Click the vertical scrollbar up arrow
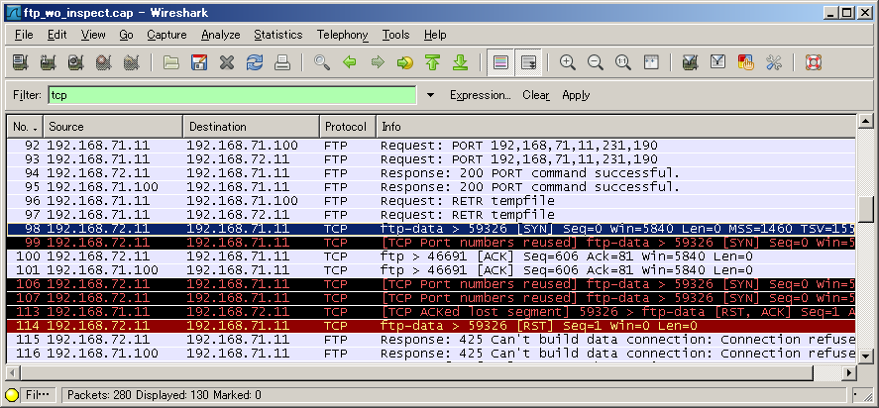 tap(865, 121)
